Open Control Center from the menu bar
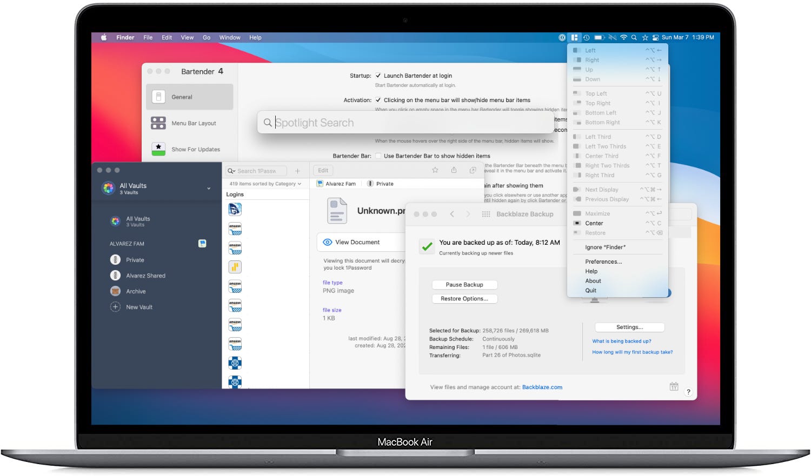Screen dimensions: 811x476 [x=655, y=38]
